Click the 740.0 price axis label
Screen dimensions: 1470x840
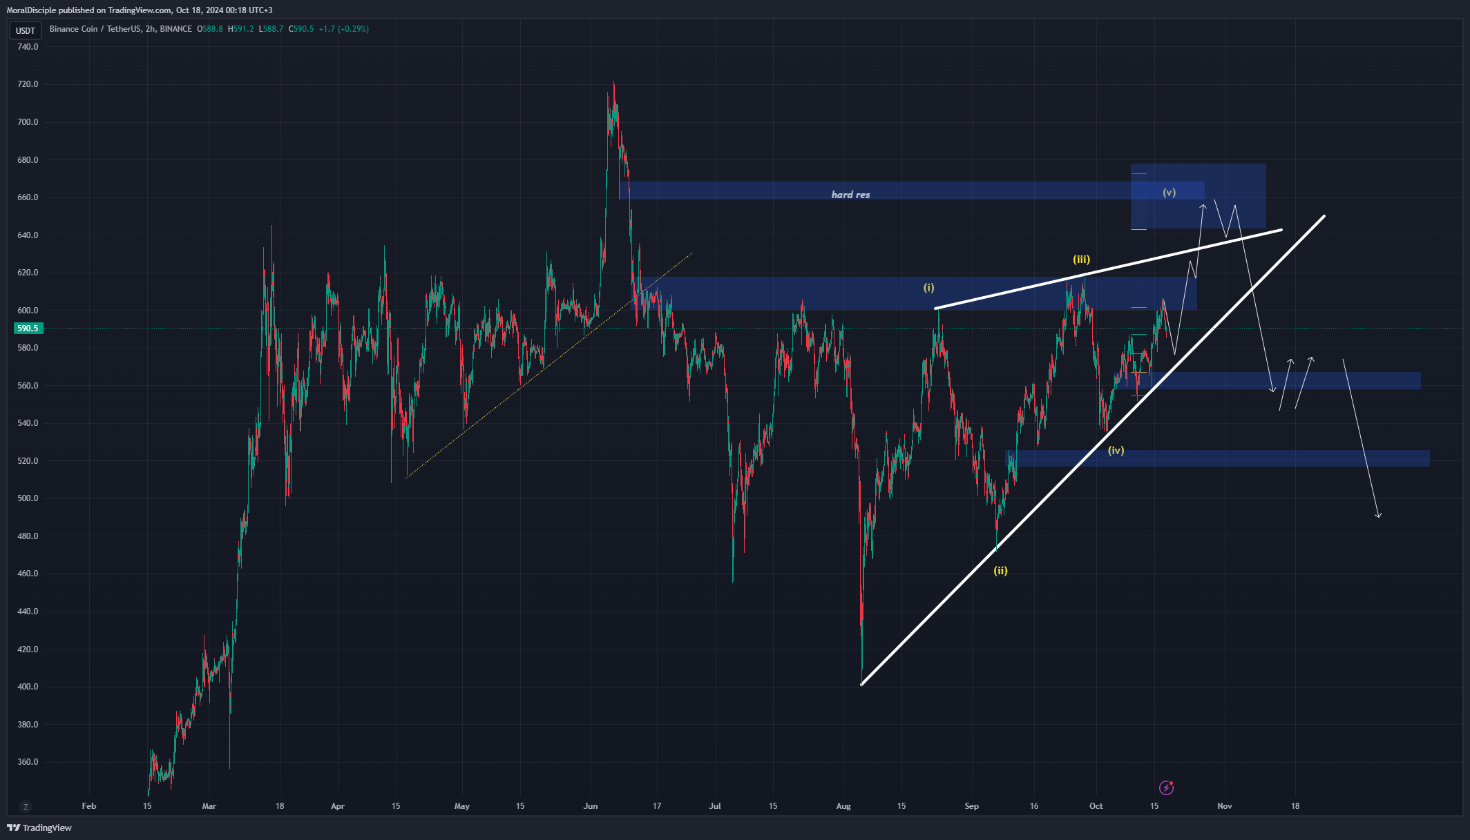pos(28,47)
